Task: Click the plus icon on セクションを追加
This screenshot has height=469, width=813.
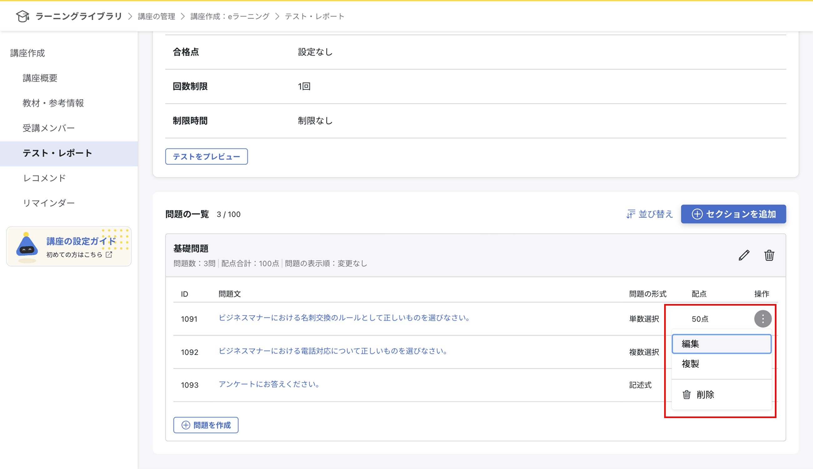Action: coord(697,214)
